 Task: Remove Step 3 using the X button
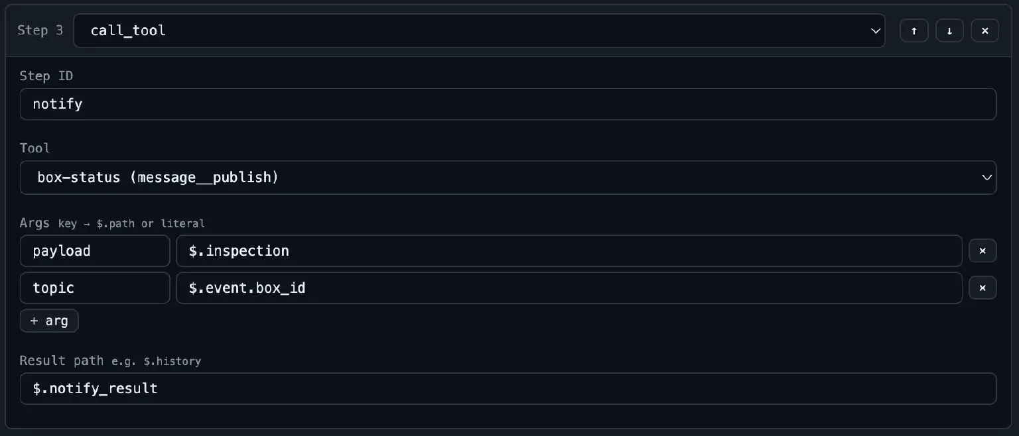pos(985,31)
